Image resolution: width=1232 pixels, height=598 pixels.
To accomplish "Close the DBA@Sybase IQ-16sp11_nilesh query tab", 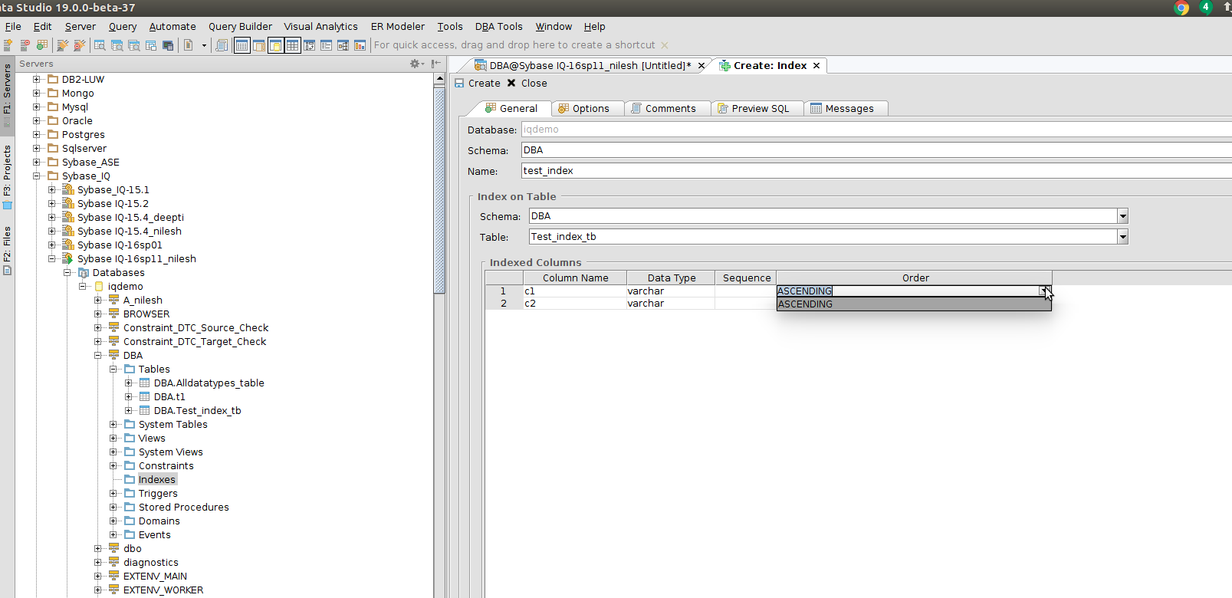I will click(x=701, y=65).
